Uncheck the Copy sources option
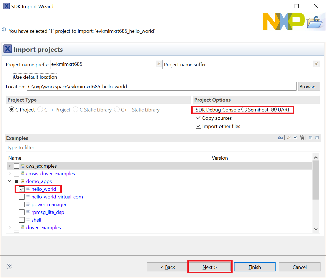This screenshot has height=278, width=326. 198,118
